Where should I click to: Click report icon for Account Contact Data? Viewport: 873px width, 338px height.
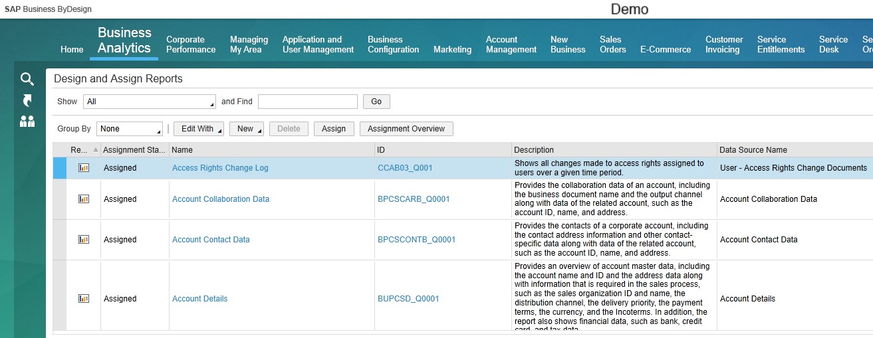(x=84, y=240)
